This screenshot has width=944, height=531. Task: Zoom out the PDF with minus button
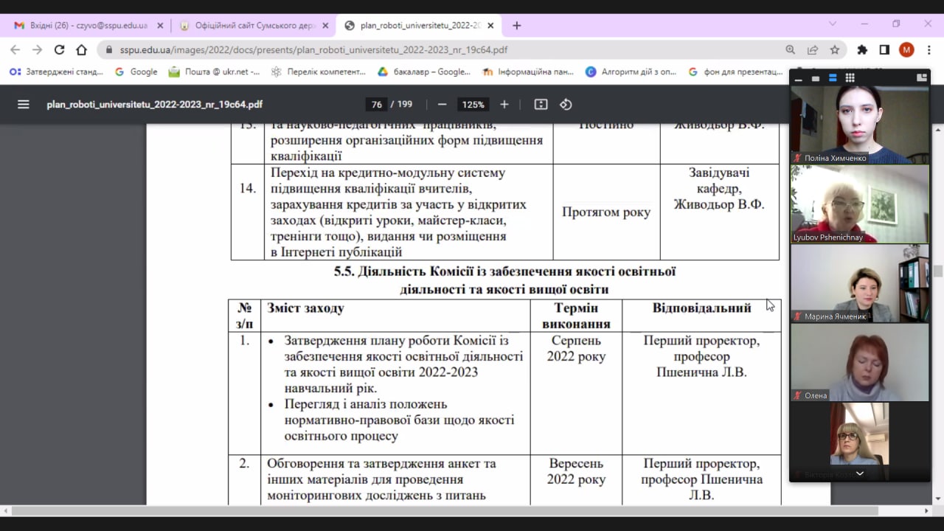click(x=442, y=105)
